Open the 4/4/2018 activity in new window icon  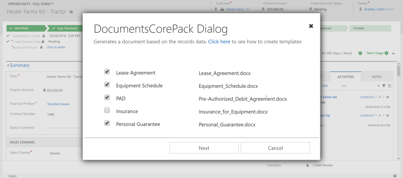(x=379, y=115)
